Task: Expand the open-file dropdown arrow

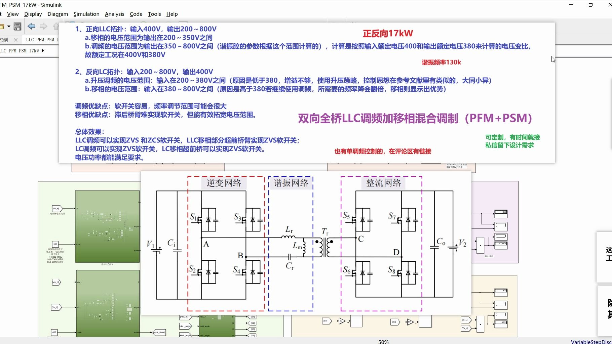Action: point(9,26)
